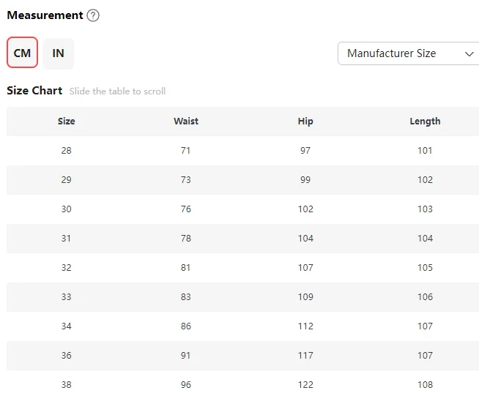Select size 38 cell

(67, 385)
